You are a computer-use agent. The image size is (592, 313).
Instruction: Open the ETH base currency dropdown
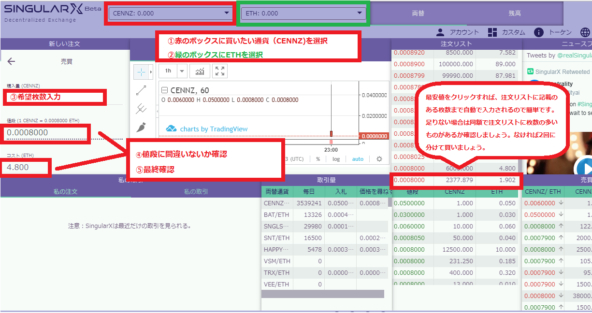click(303, 14)
